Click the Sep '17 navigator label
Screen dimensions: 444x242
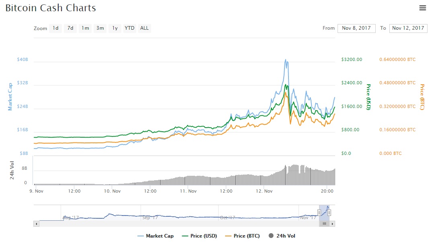point(150,218)
